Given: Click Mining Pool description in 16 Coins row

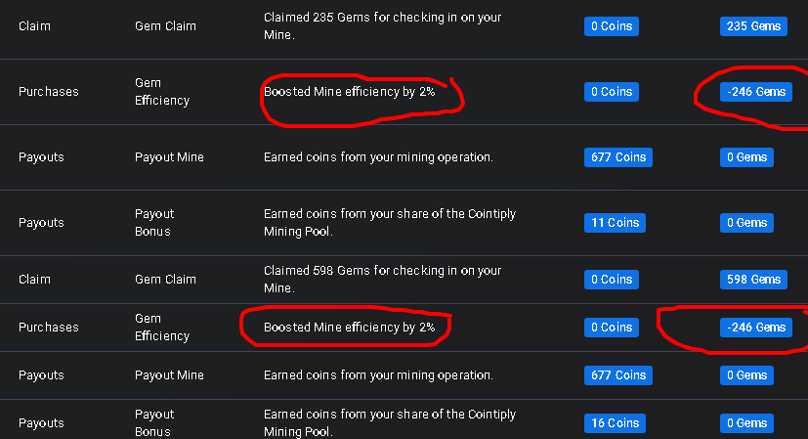Looking at the screenshot, I should pyautogui.click(x=390, y=423).
